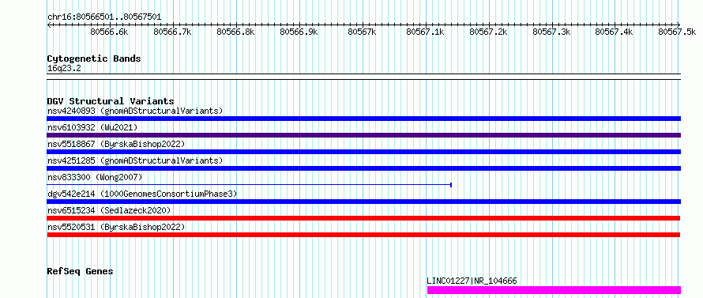Click the 80567.5k ruler tick label

coord(677,32)
